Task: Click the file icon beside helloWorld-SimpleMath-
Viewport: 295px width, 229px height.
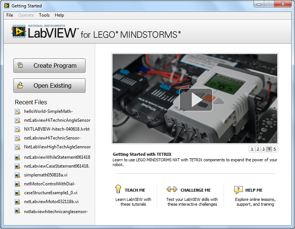Action: click(17, 112)
